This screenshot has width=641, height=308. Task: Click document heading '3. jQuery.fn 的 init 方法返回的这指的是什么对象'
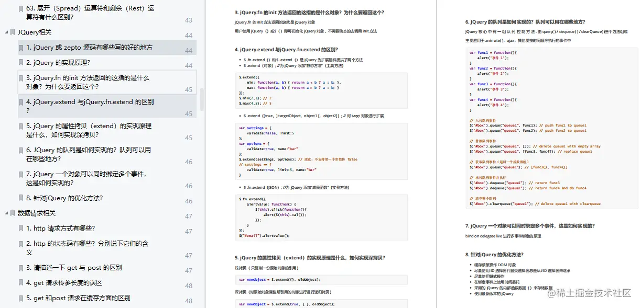pyautogui.click(x=309, y=13)
